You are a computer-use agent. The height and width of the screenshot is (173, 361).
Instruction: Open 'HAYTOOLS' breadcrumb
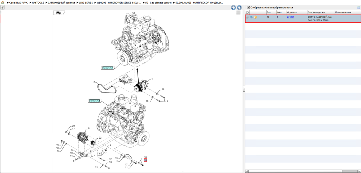click(38, 3)
